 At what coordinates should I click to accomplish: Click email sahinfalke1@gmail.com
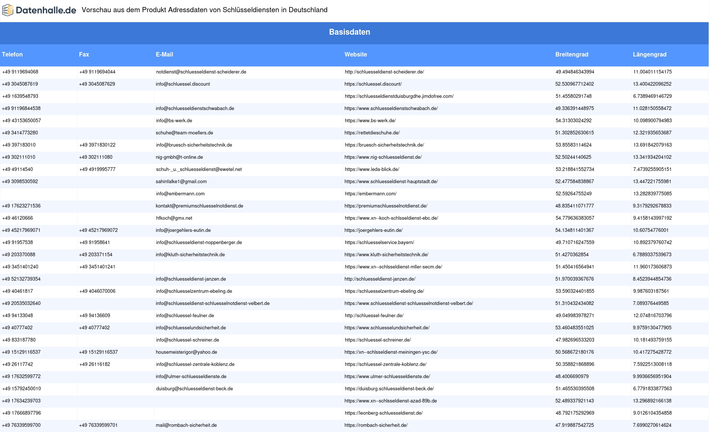(181, 182)
